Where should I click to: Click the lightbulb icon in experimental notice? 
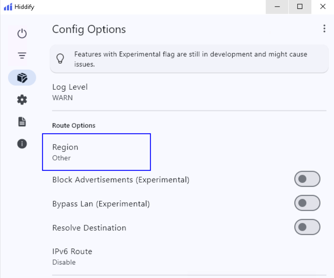(x=61, y=59)
